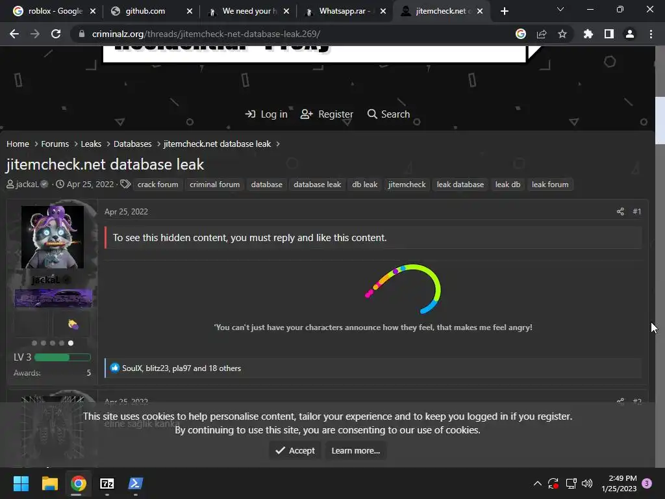Close the github.com tab
The width and height of the screenshot is (665, 499).
pos(190,11)
